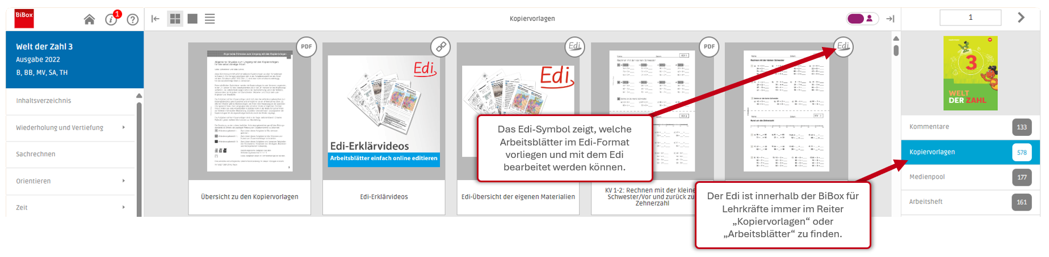Click Edi badge on Edi-Übersicht card
Viewport: 1049px width, 257px height.
(x=575, y=47)
